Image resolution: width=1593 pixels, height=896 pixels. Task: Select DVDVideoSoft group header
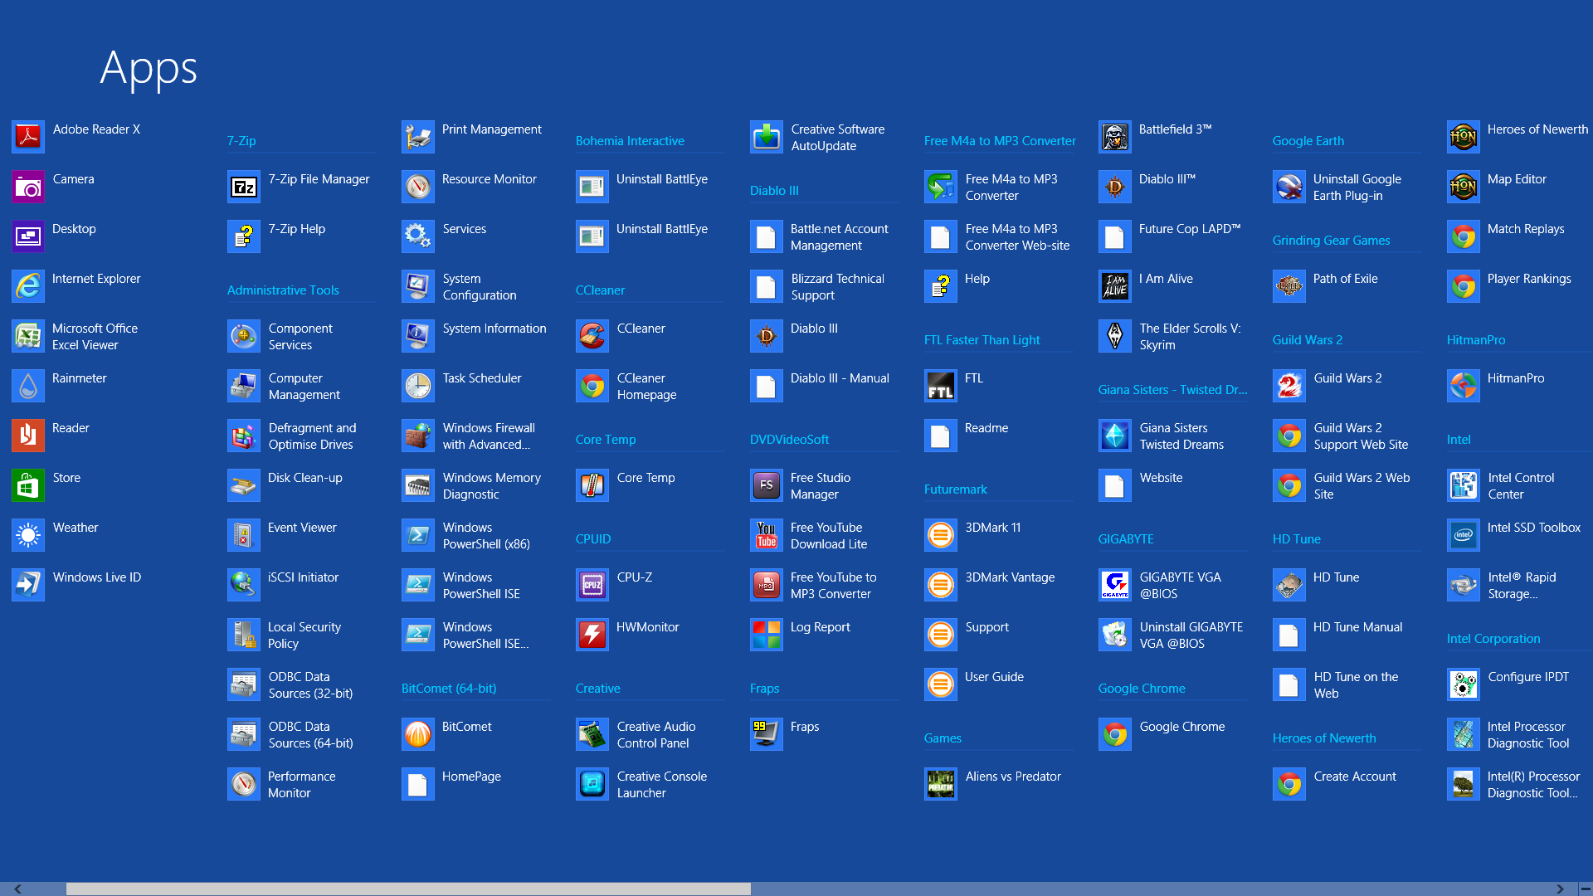click(x=789, y=440)
